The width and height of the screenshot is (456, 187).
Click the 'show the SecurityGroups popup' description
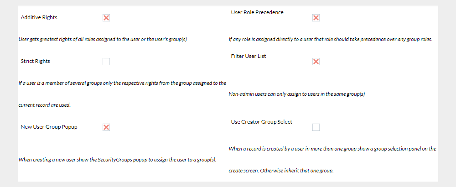(117, 160)
